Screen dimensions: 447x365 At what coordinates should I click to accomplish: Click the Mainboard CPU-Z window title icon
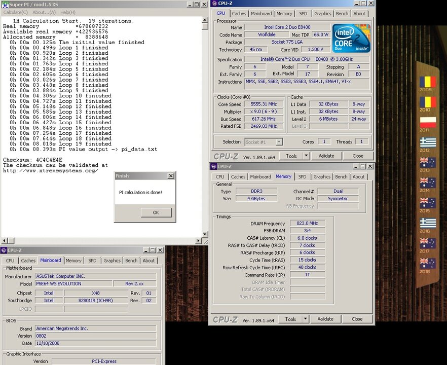pyautogui.click(x=4, y=250)
